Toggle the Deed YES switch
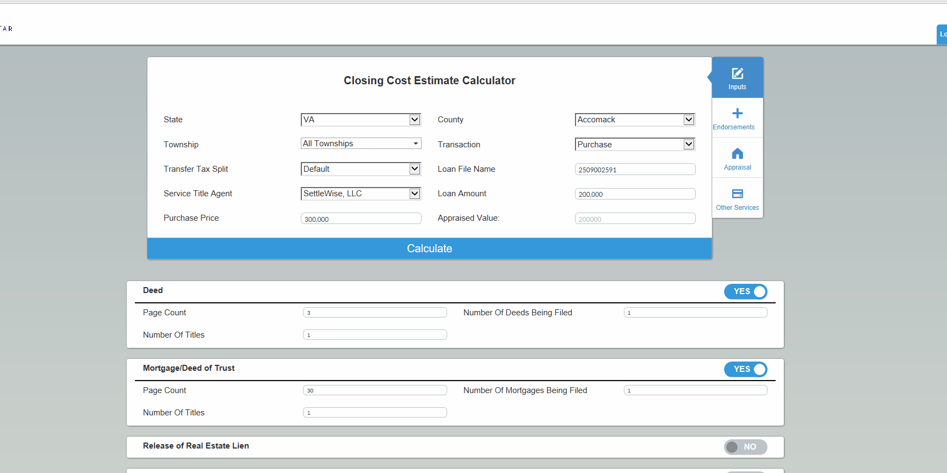The width and height of the screenshot is (947, 473). coord(746,291)
